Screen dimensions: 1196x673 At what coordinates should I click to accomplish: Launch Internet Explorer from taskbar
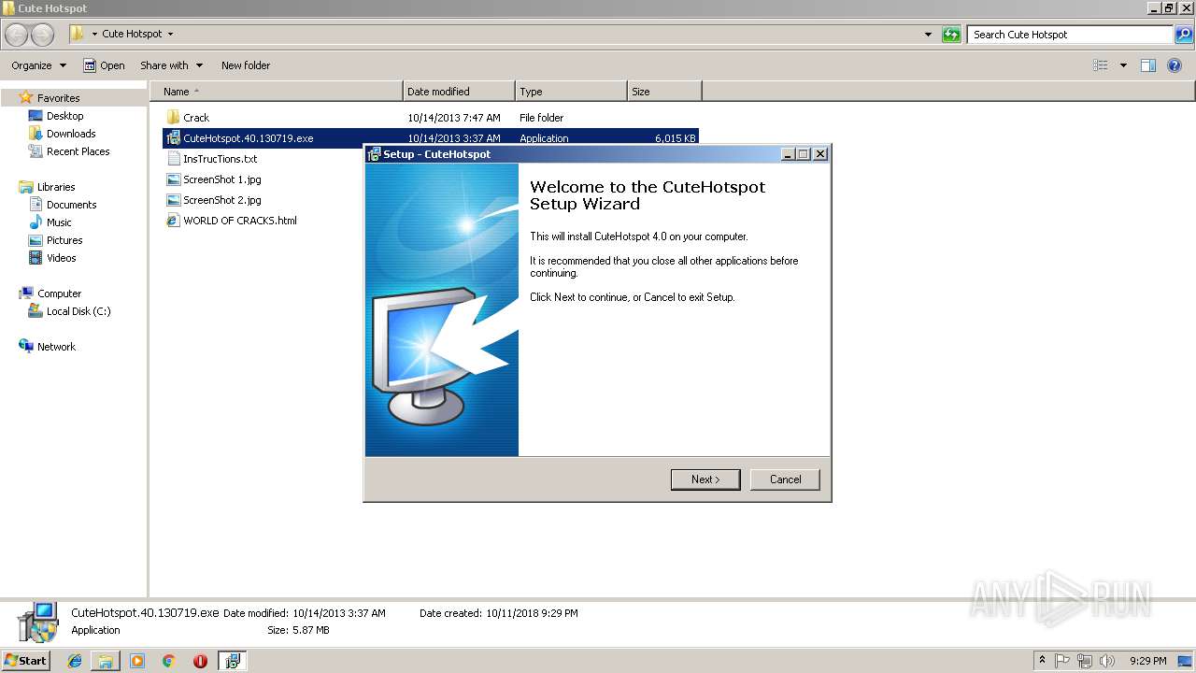pos(75,661)
